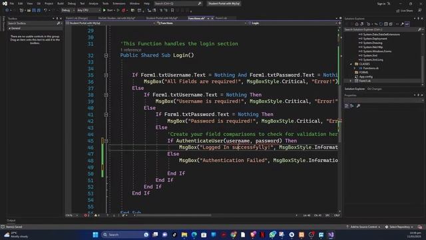Click the Start Without Debugging outline arrow

tap(118, 11)
